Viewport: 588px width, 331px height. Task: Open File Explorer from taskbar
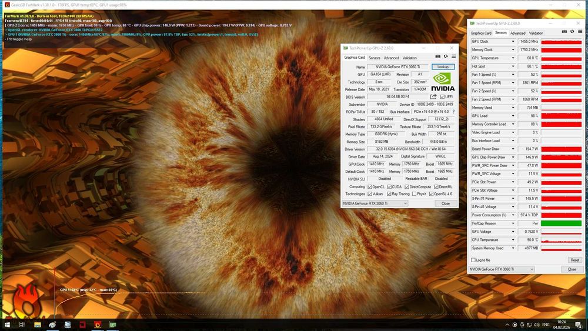(x=38, y=325)
